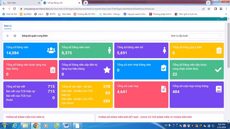
Task: Click the female figure icon on Đảng viên nữ card
Action: pos(164,50)
